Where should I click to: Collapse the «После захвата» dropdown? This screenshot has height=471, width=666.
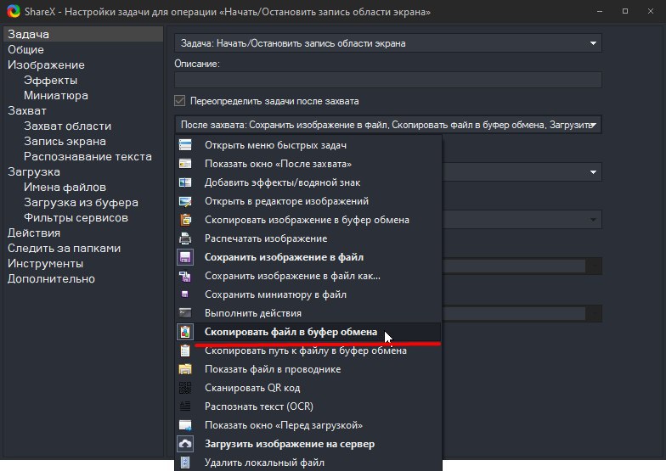pyautogui.click(x=593, y=125)
